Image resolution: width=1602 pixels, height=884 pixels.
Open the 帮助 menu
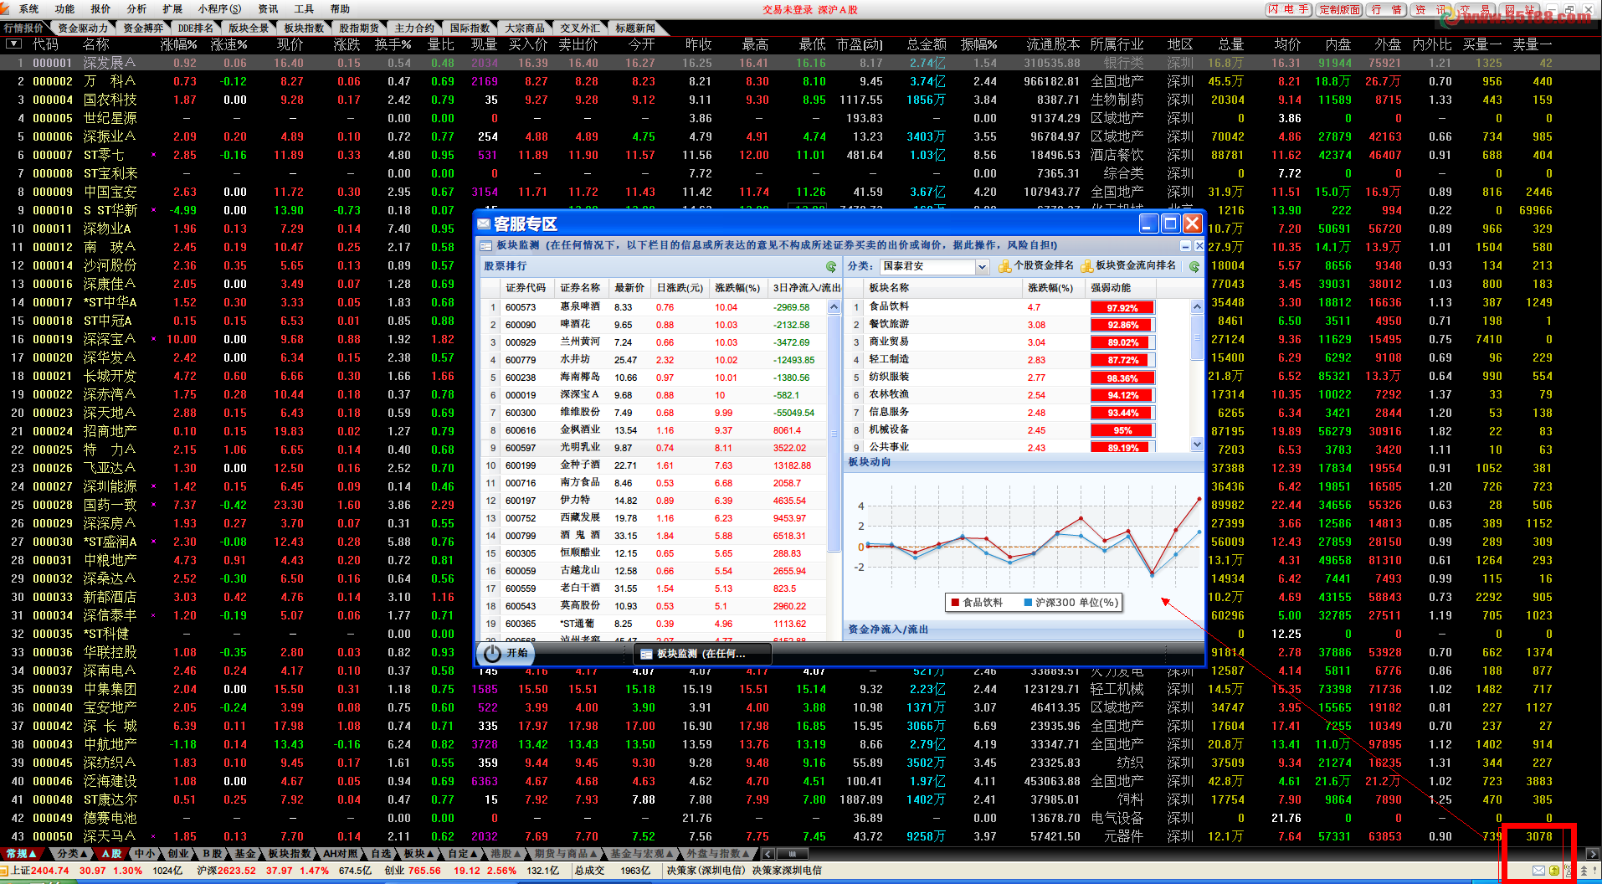tap(340, 9)
